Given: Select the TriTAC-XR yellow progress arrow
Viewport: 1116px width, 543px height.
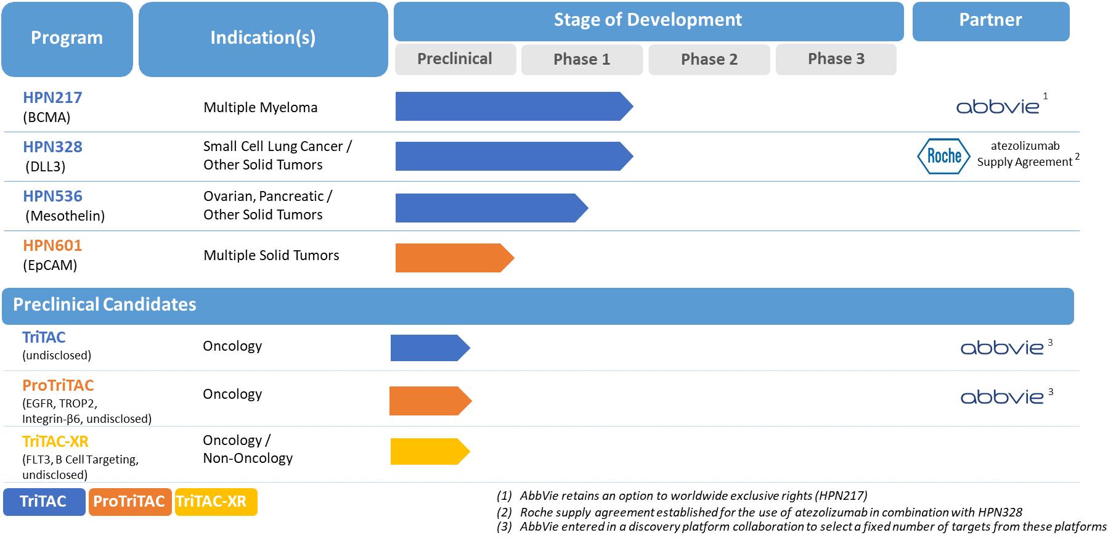Looking at the screenshot, I should click(x=430, y=452).
